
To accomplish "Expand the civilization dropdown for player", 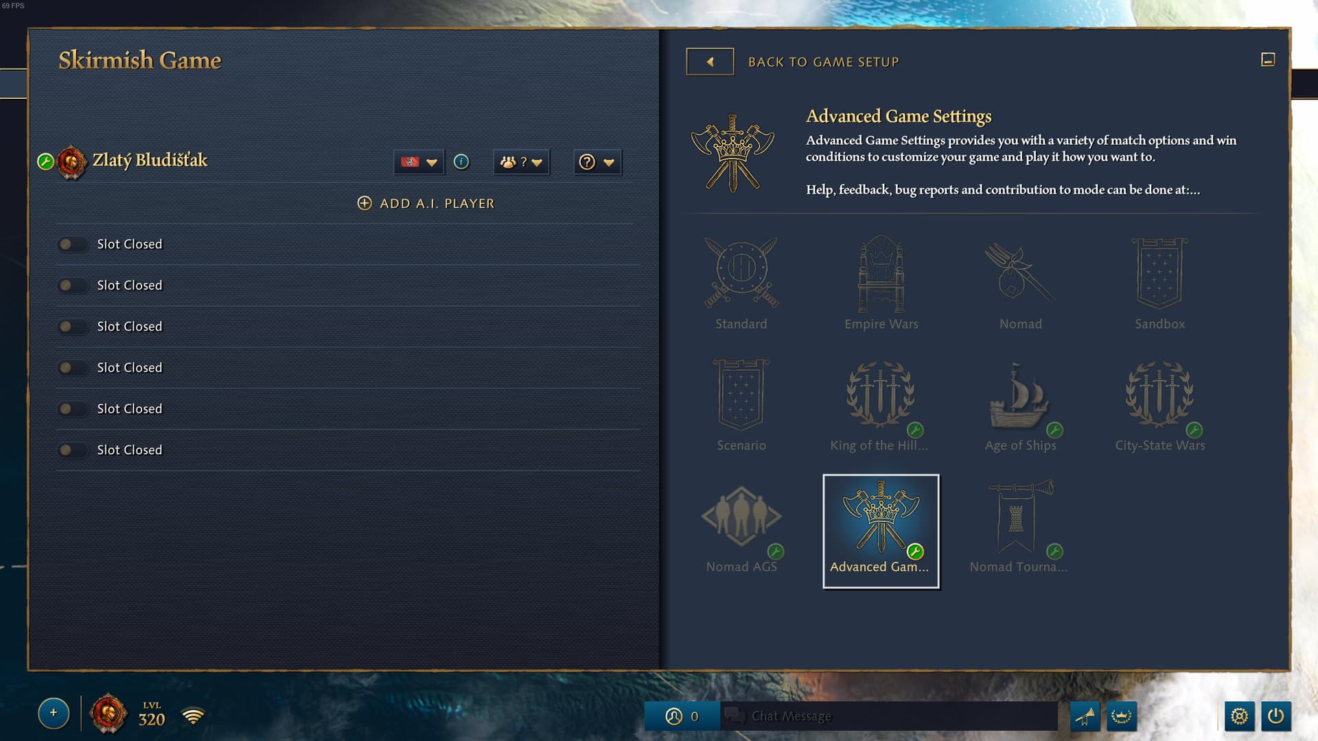I will [x=417, y=161].
